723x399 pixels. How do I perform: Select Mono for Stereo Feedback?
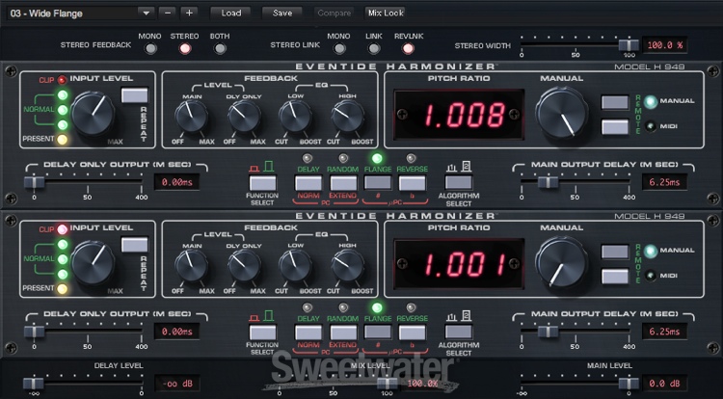tap(149, 47)
